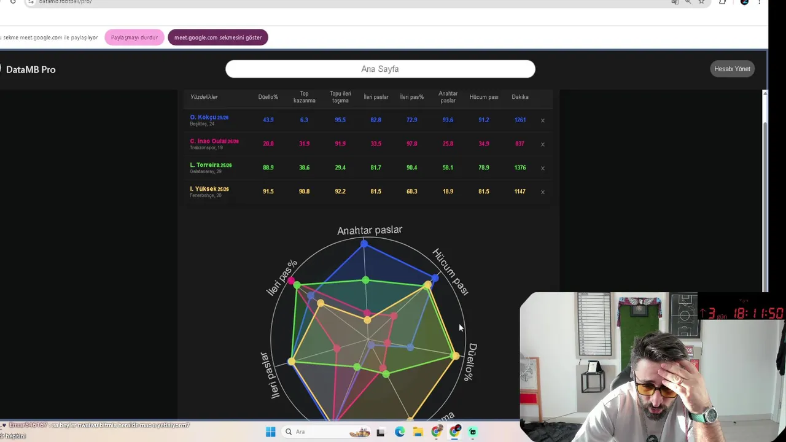Sort by the Anahtar paslar column header

pyautogui.click(x=448, y=97)
